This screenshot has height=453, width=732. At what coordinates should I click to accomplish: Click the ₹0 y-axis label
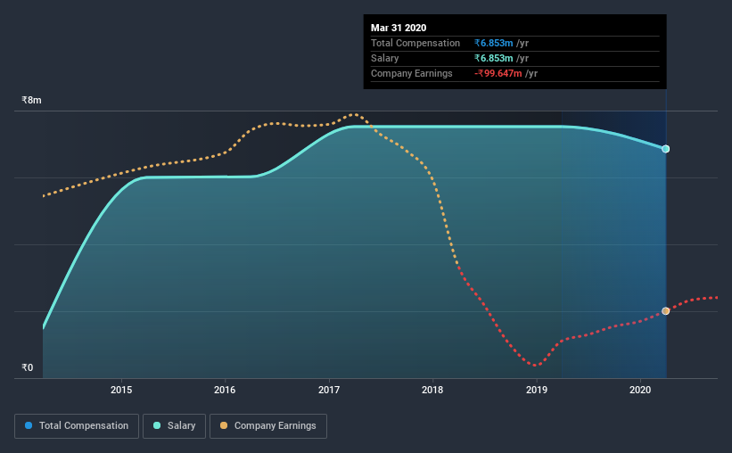(28, 368)
